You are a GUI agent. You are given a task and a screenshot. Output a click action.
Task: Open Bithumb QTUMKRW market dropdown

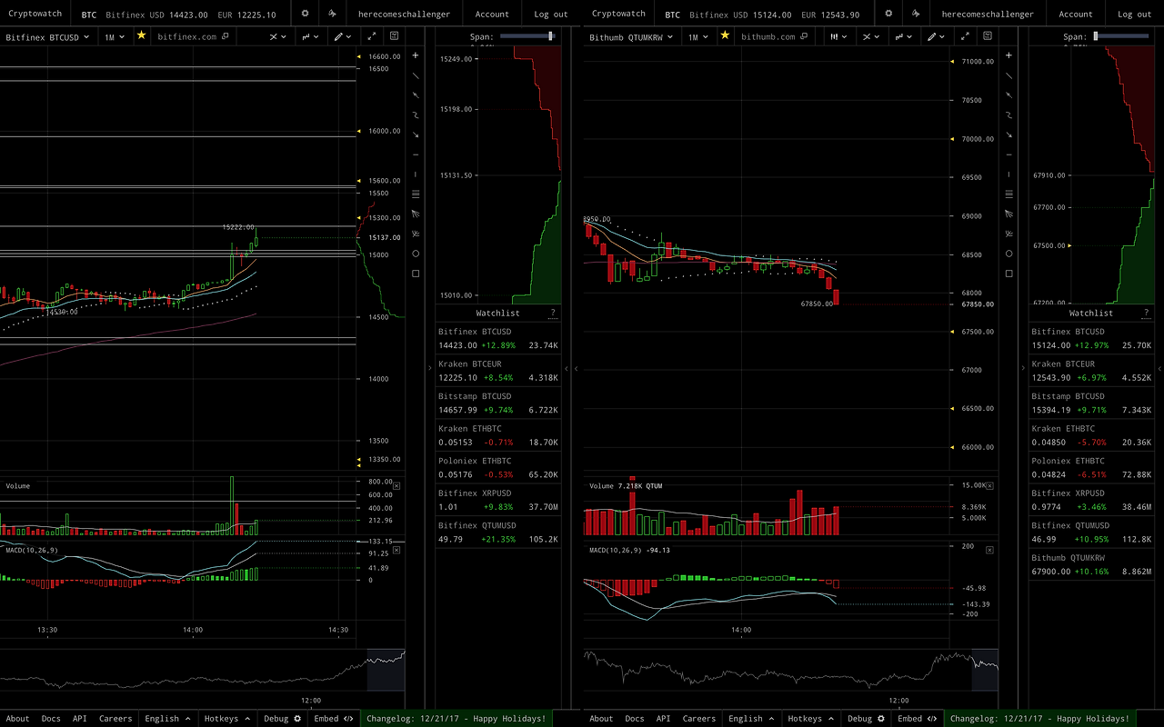click(631, 37)
